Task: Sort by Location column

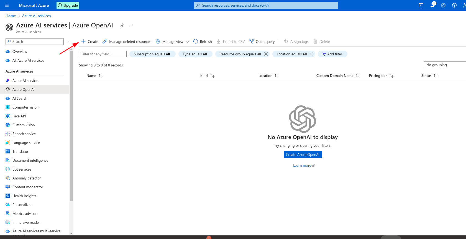Action: [269, 76]
